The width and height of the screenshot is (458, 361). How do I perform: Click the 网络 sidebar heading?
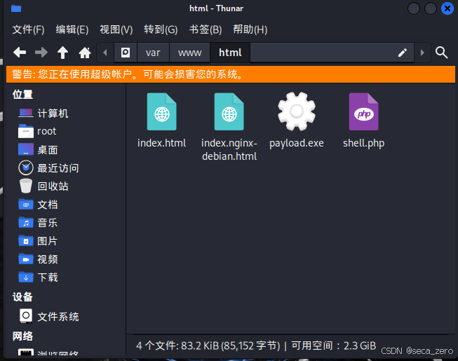tap(22, 336)
